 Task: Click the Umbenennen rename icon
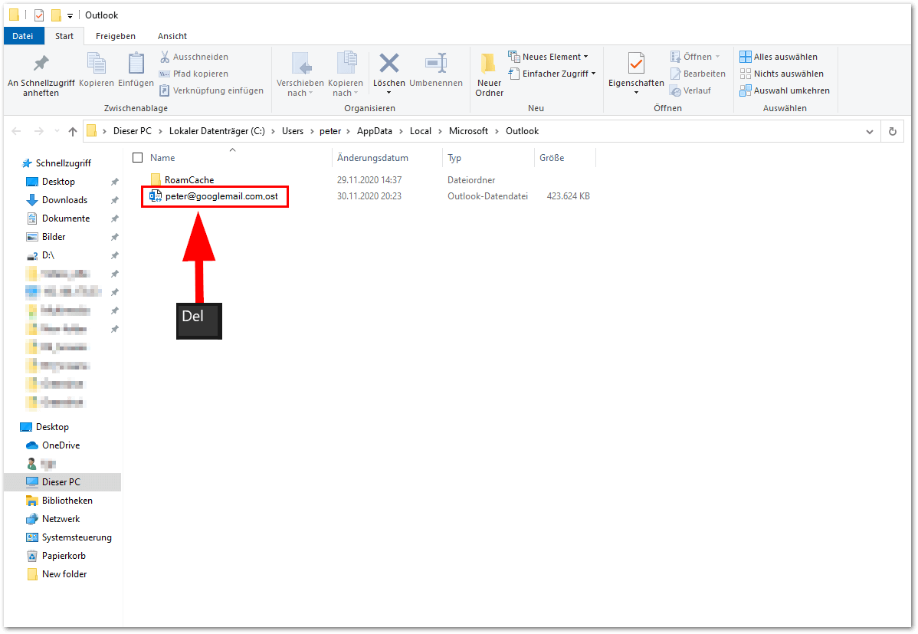click(435, 64)
